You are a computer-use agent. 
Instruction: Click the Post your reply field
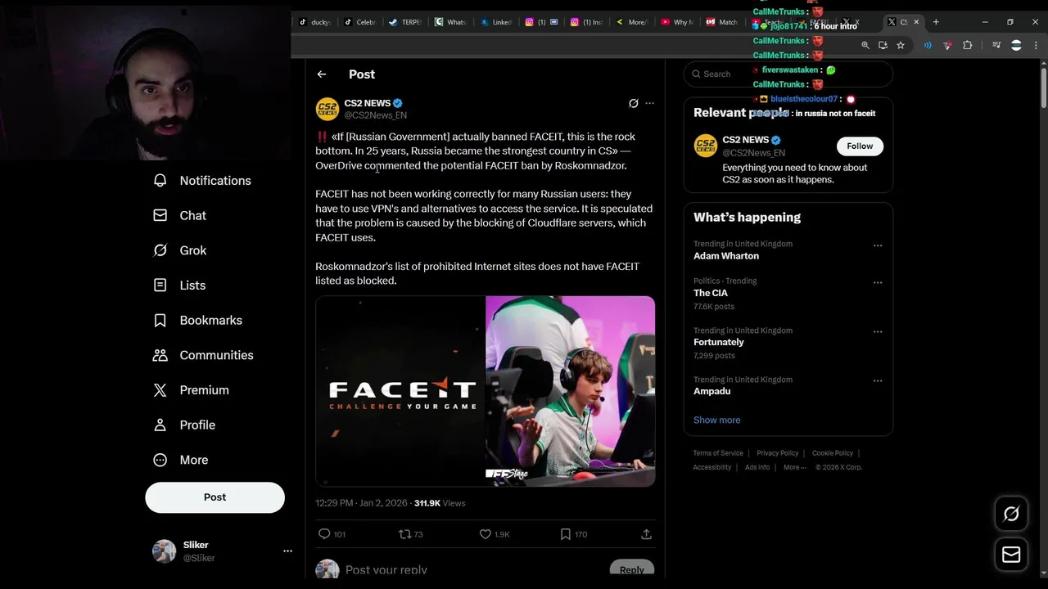click(x=475, y=570)
